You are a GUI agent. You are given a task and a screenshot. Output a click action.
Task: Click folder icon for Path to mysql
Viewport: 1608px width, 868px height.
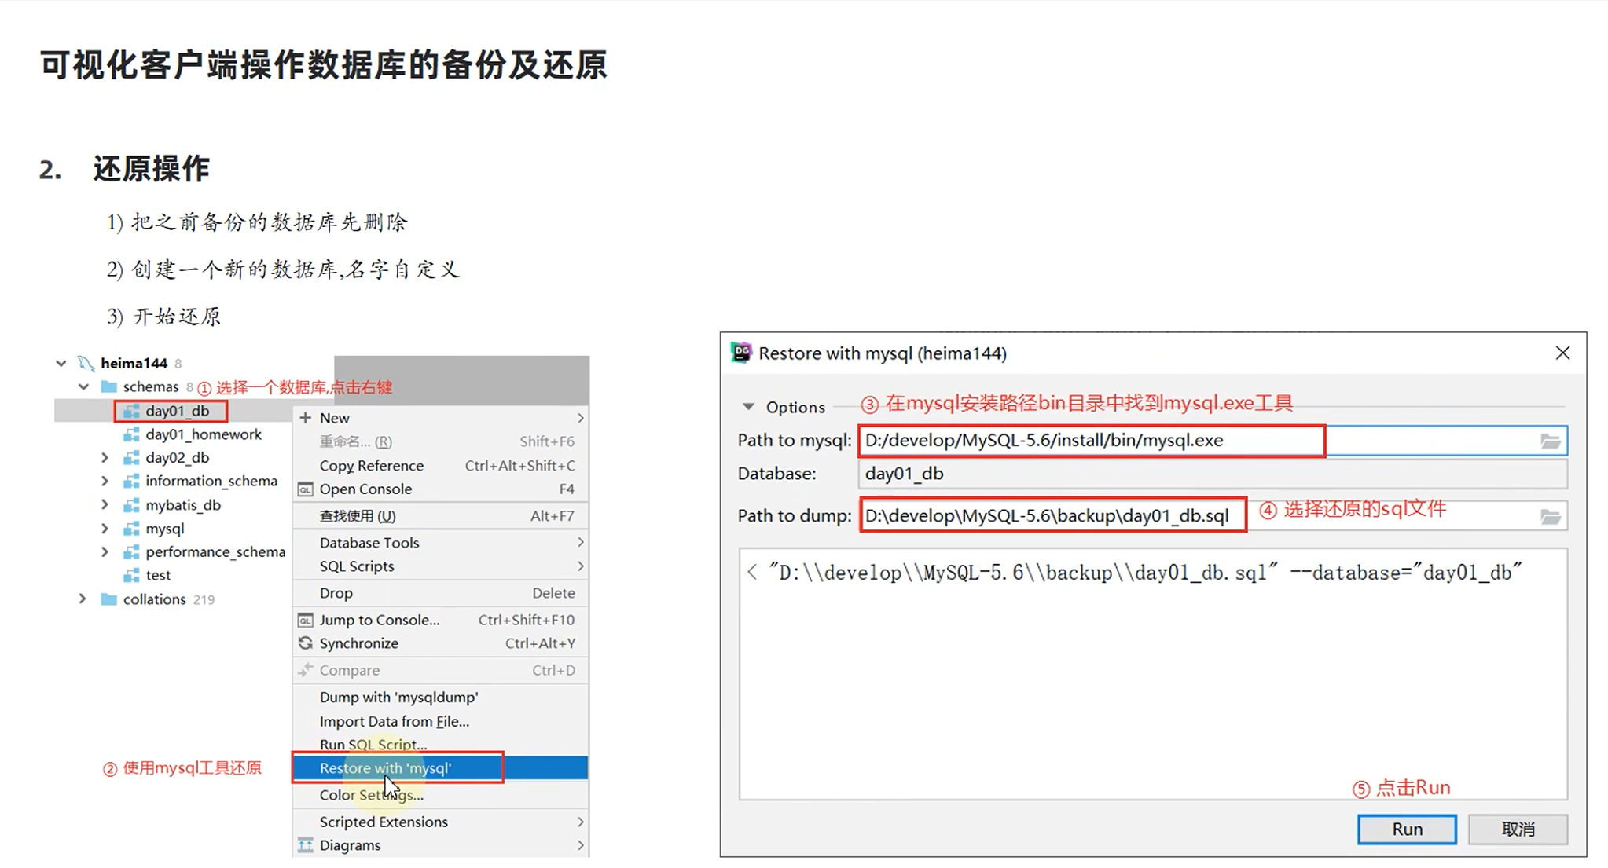coord(1550,441)
